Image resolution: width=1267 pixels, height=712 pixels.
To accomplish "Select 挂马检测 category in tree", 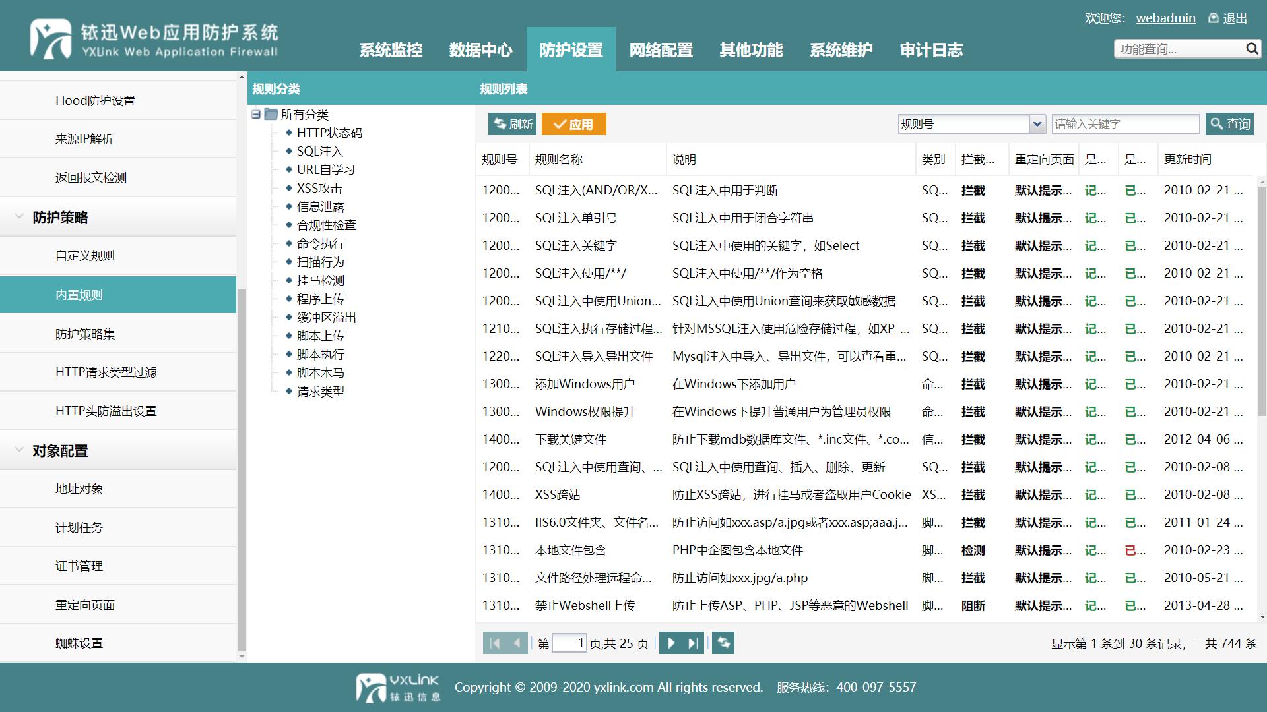I will (320, 280).
